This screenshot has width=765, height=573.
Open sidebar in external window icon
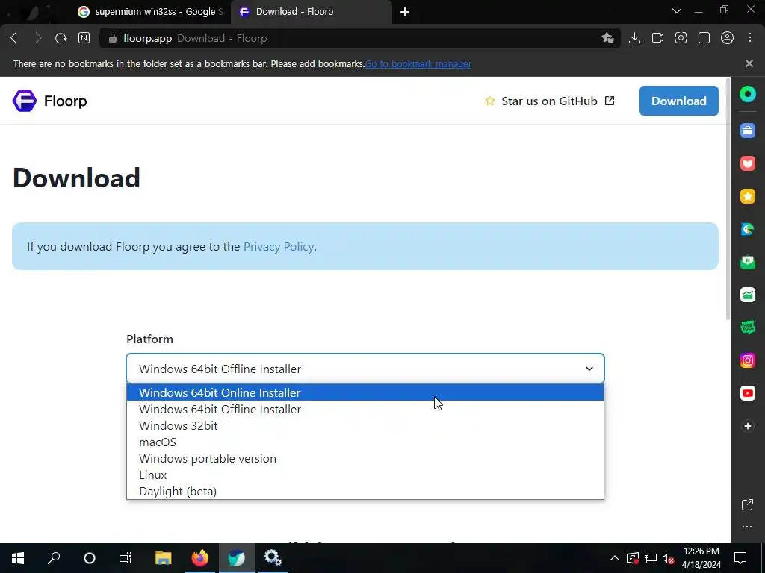point(747,505)
